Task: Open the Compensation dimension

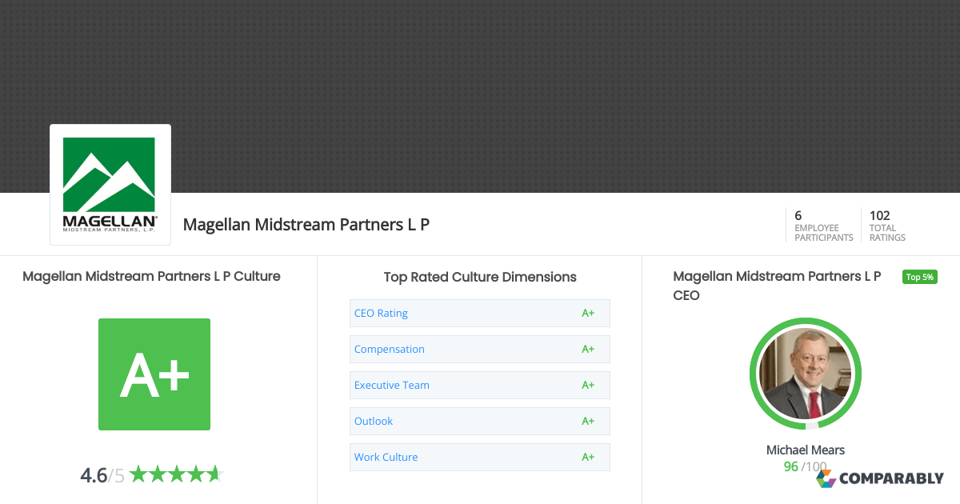Action: point(390,349)
